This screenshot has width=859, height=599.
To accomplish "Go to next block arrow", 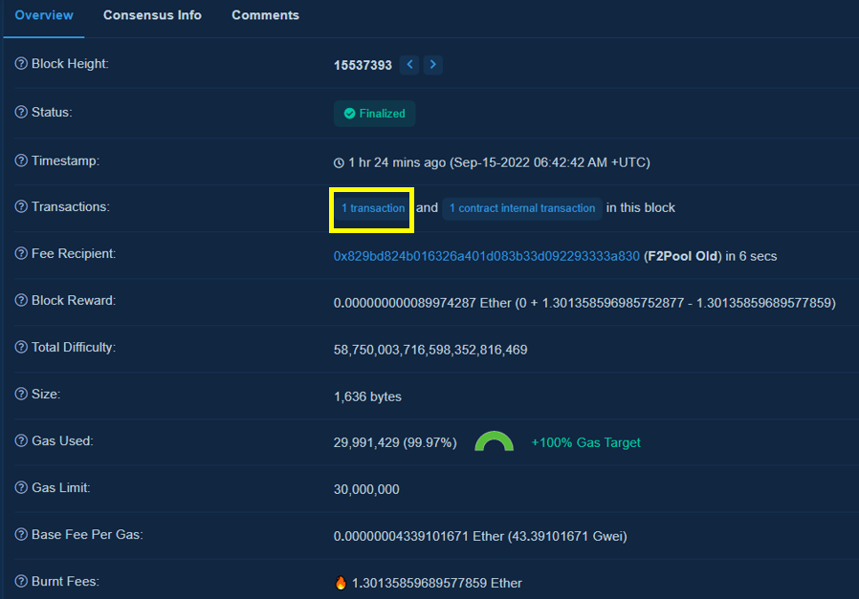I will click(432, 65).
